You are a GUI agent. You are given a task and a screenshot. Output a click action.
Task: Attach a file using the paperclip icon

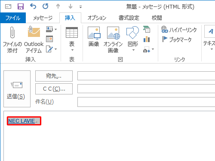(12, 40)
